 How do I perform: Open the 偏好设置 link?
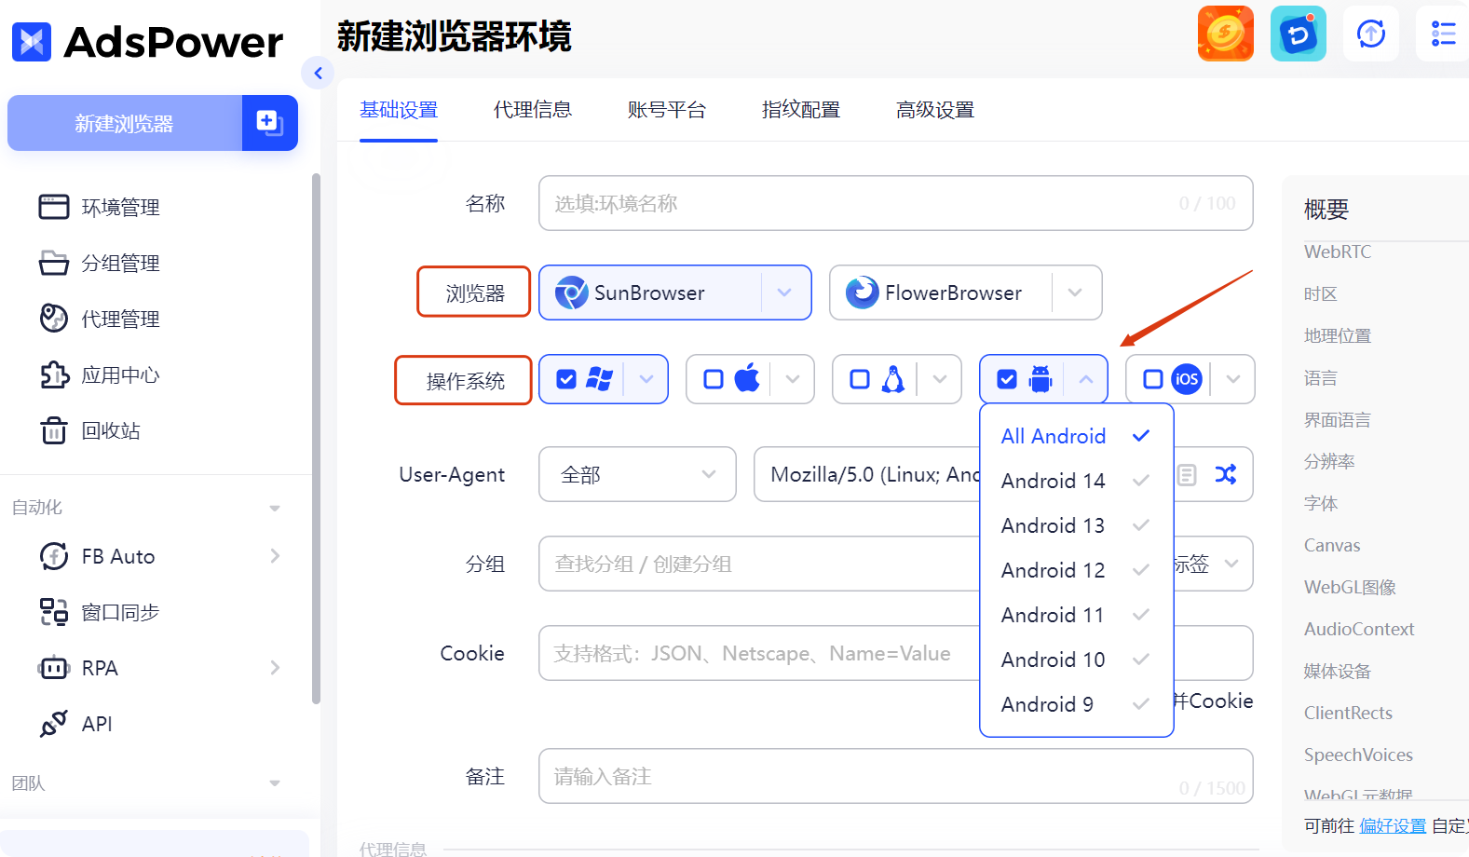[x=1393, y=825]
